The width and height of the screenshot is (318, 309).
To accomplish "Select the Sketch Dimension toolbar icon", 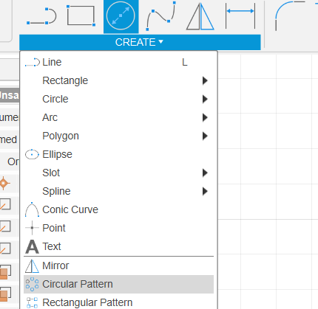I will coord(240,16).
